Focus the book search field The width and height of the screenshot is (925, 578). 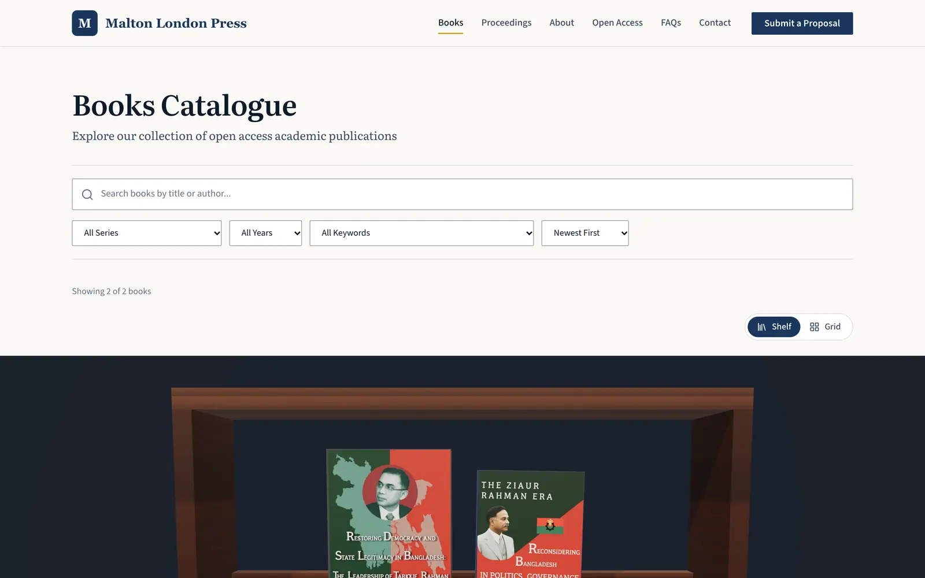(462, 194)
